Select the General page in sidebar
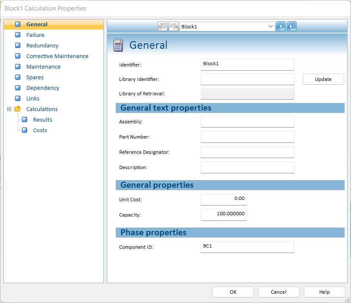 tap(37, 25)
